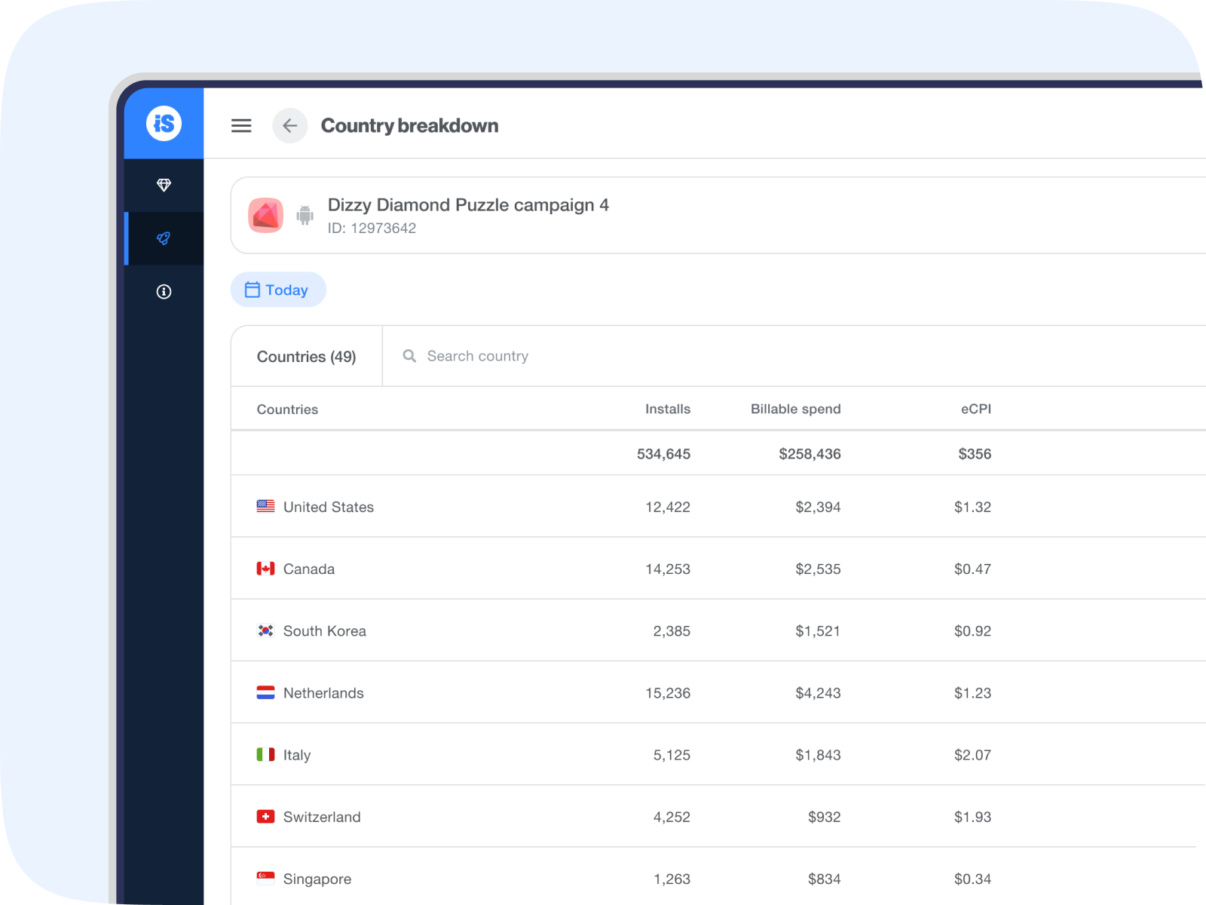Click the South Korea flag icon

point(265,630)
